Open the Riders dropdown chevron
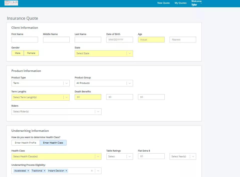 tap(98, 112)
